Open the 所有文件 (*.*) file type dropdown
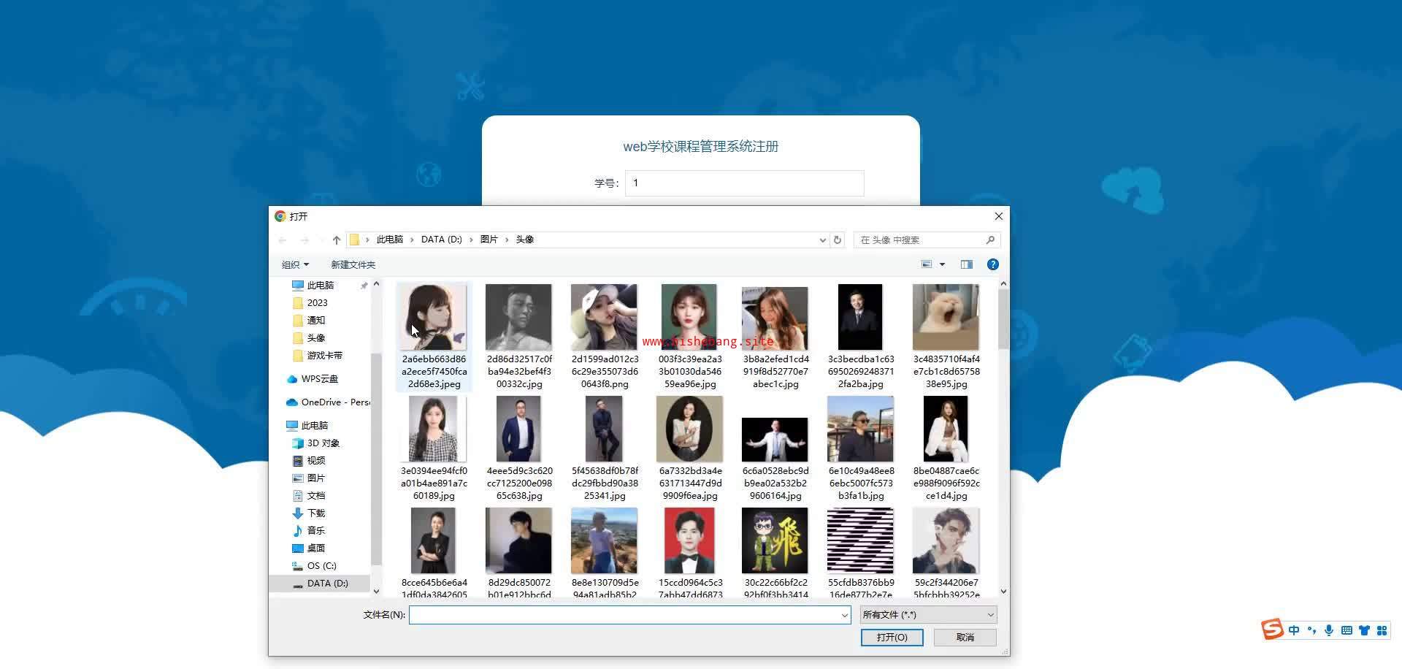1402x669 pixels. 928,615
